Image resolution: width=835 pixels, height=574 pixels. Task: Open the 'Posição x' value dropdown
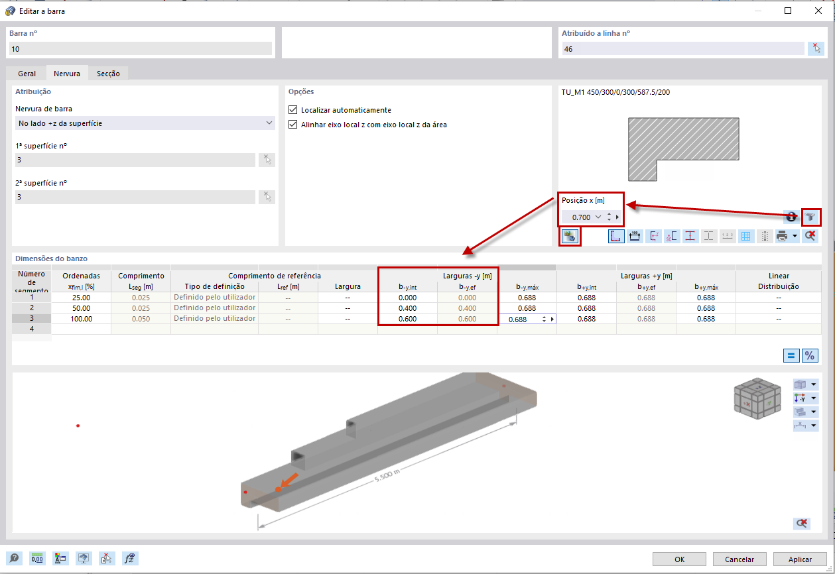pos(600,217)
